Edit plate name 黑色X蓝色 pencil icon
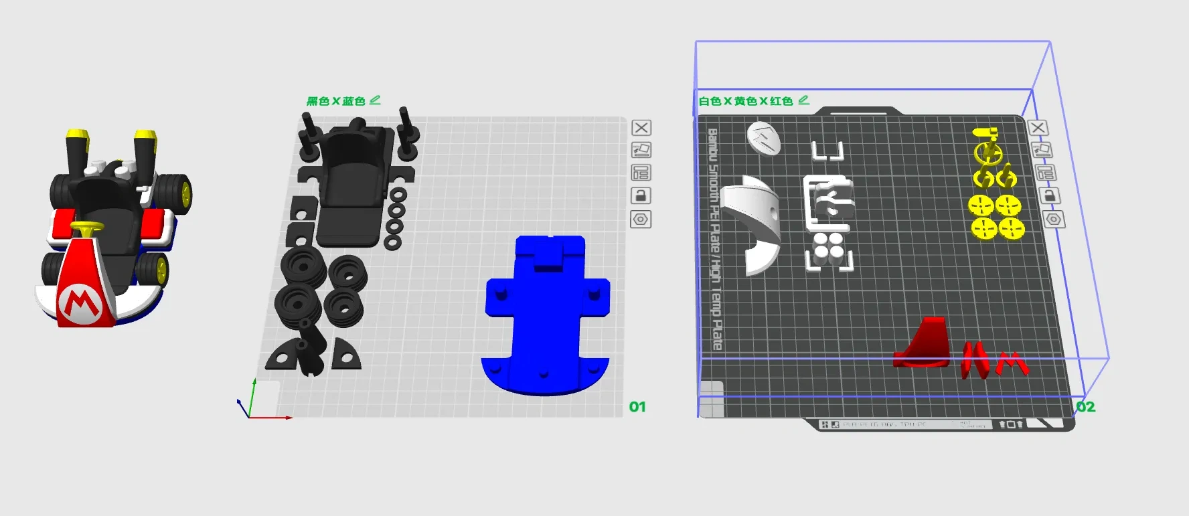 (375, 100)
